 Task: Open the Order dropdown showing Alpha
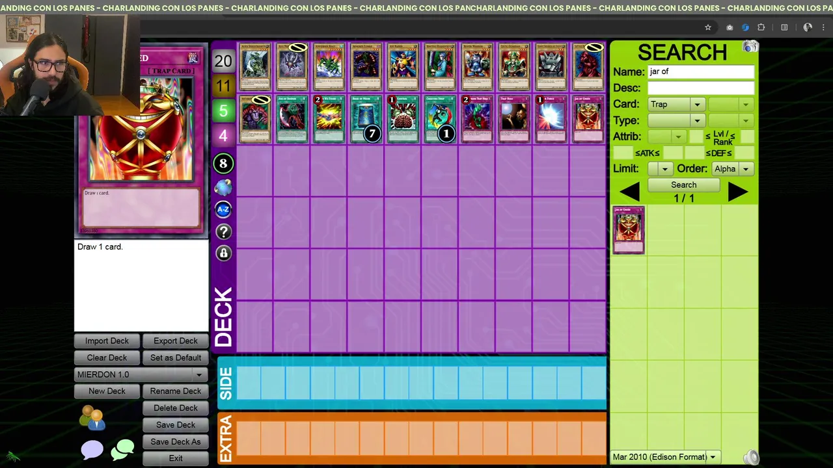732,169
